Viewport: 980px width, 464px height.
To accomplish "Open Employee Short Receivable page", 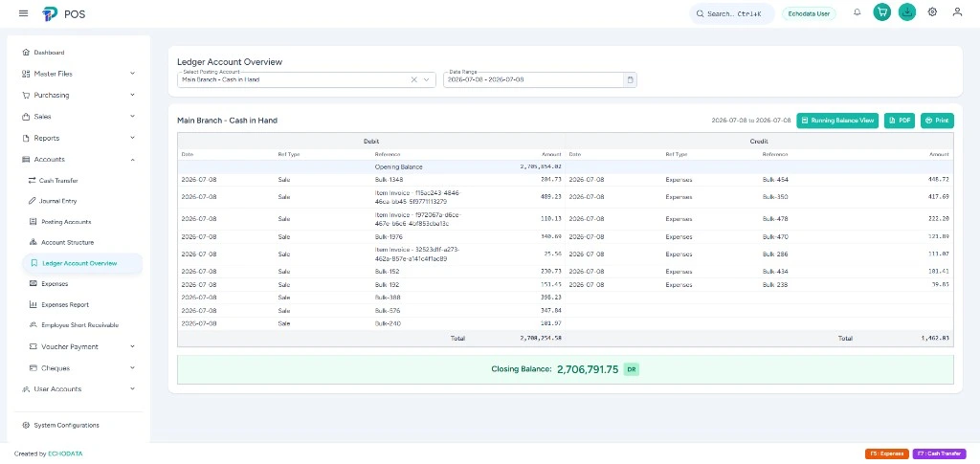I will coord(80,325).
